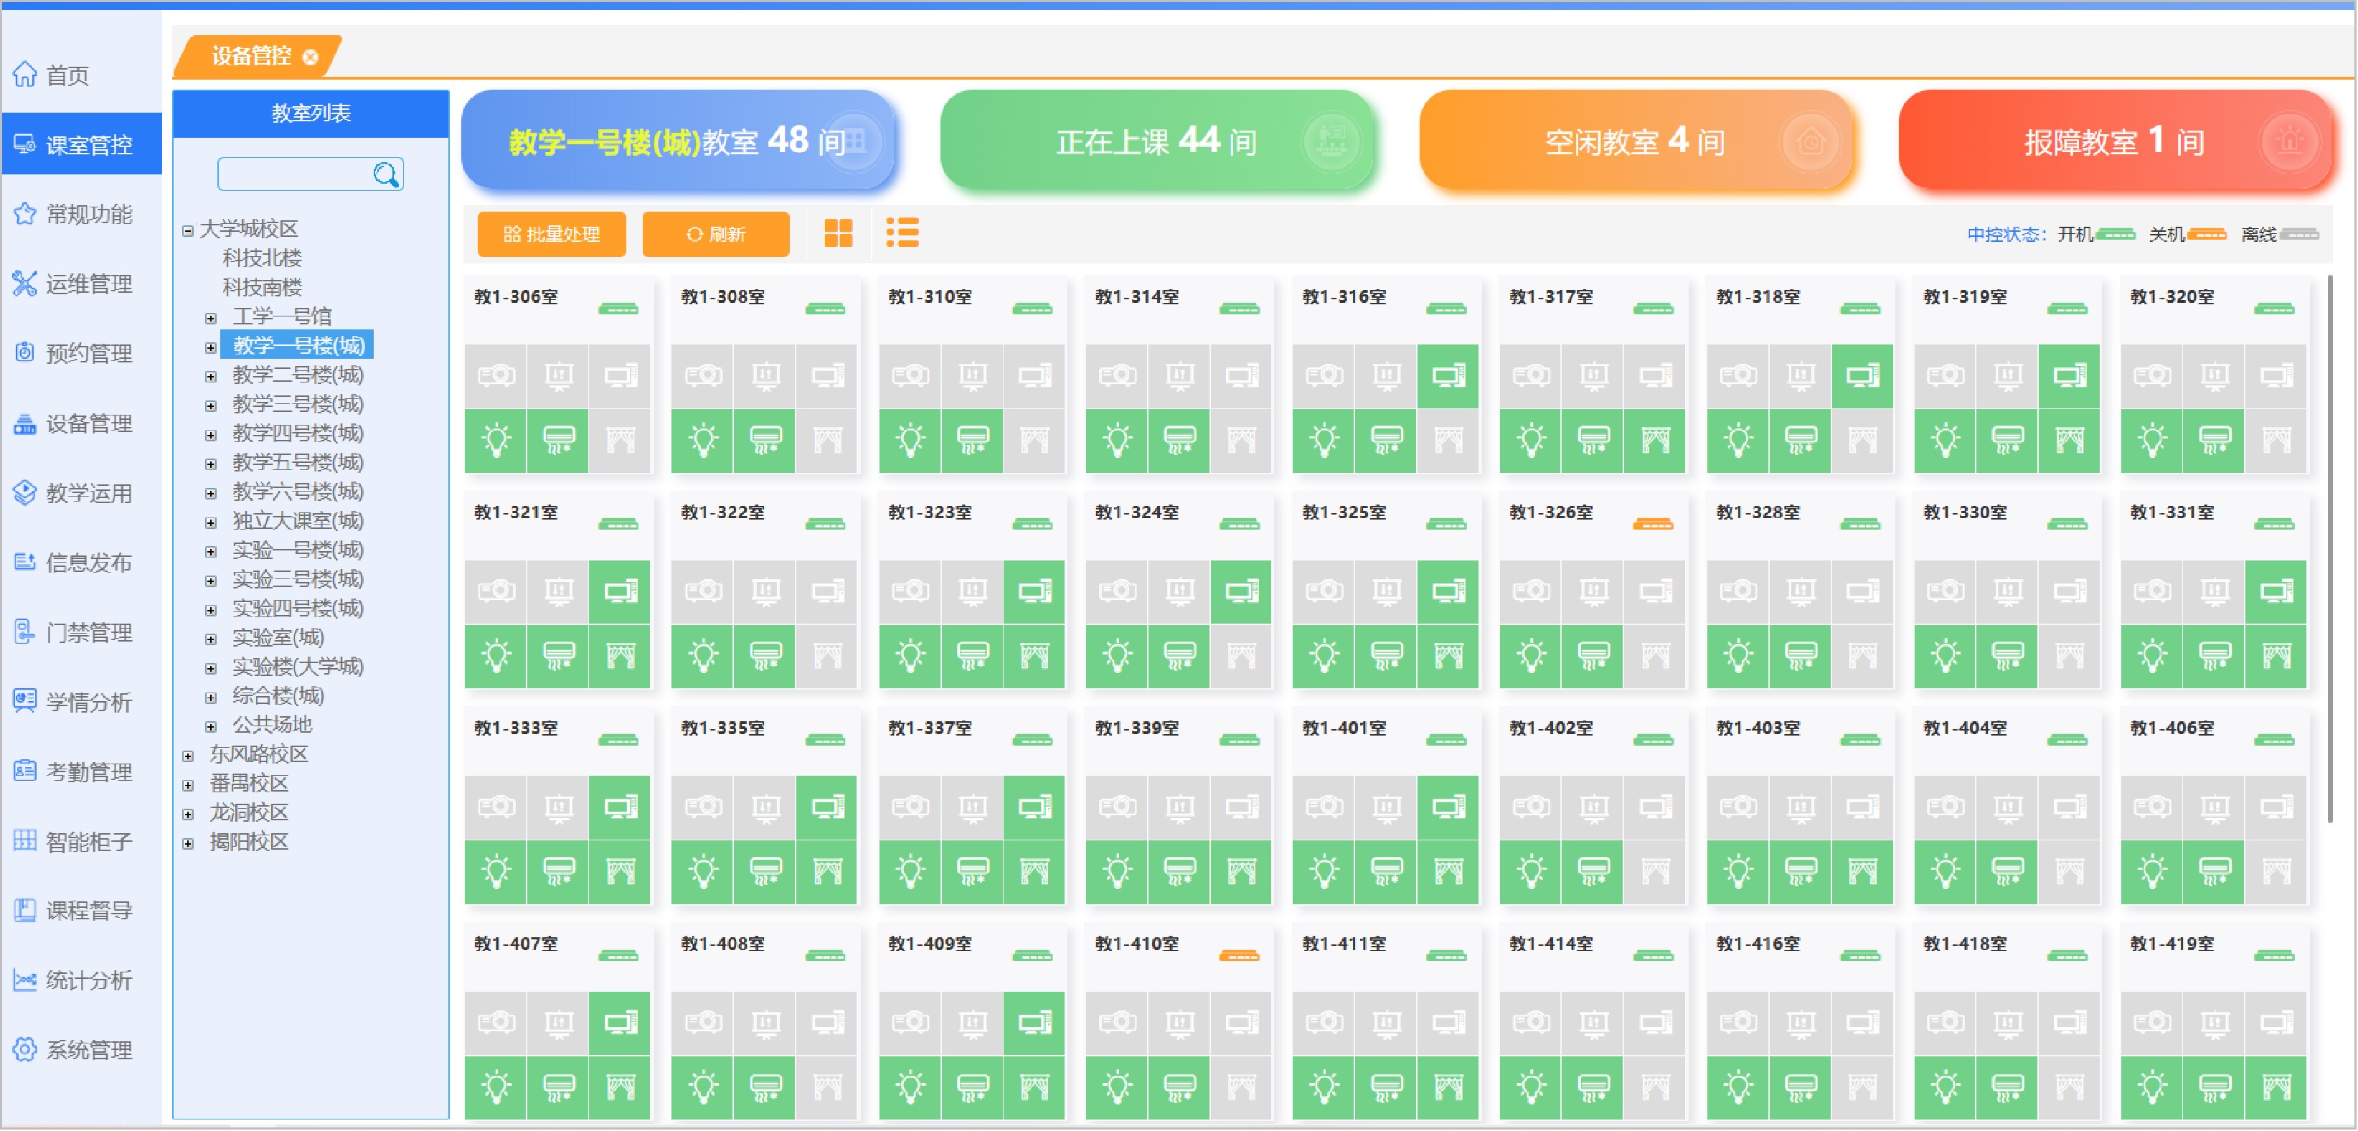
Task: Toggle curtain in room 教1-319室
Action: (2069, 441)
